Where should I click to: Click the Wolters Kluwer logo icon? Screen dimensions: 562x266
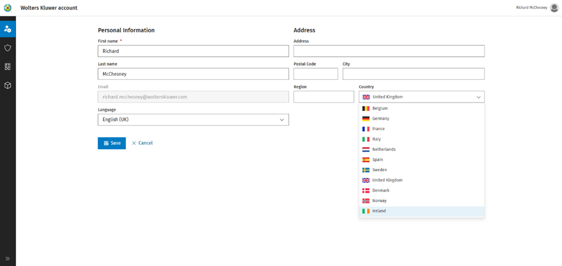click(8, 8)
